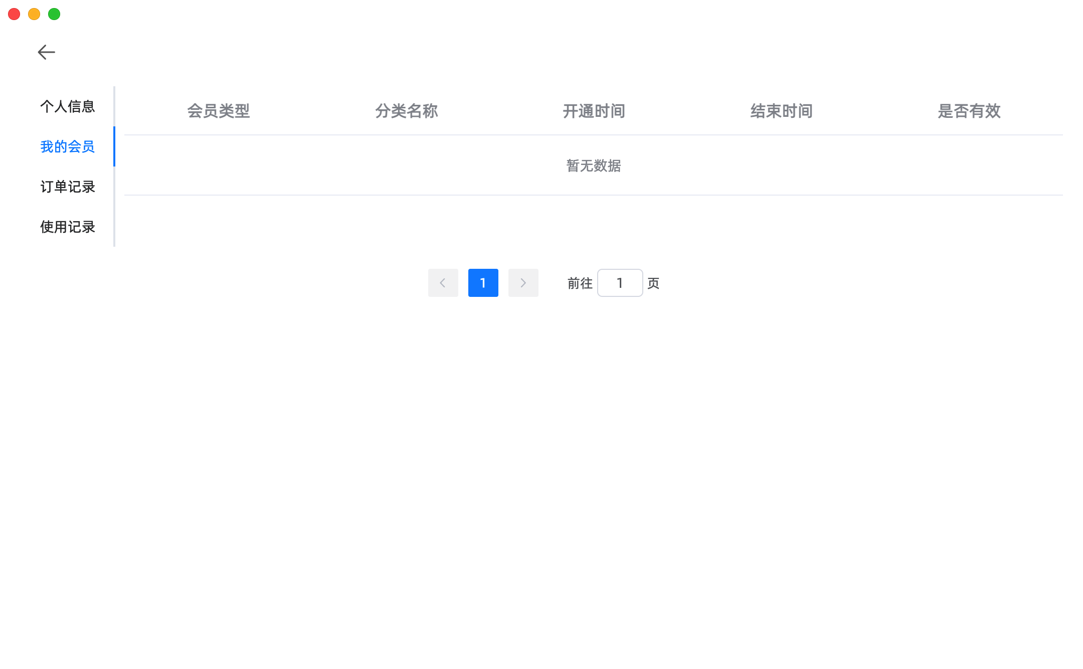This screenshot has width=1083, height=669.
Task: Open 订单记录 in the sidebar
Action: (68, 187)
